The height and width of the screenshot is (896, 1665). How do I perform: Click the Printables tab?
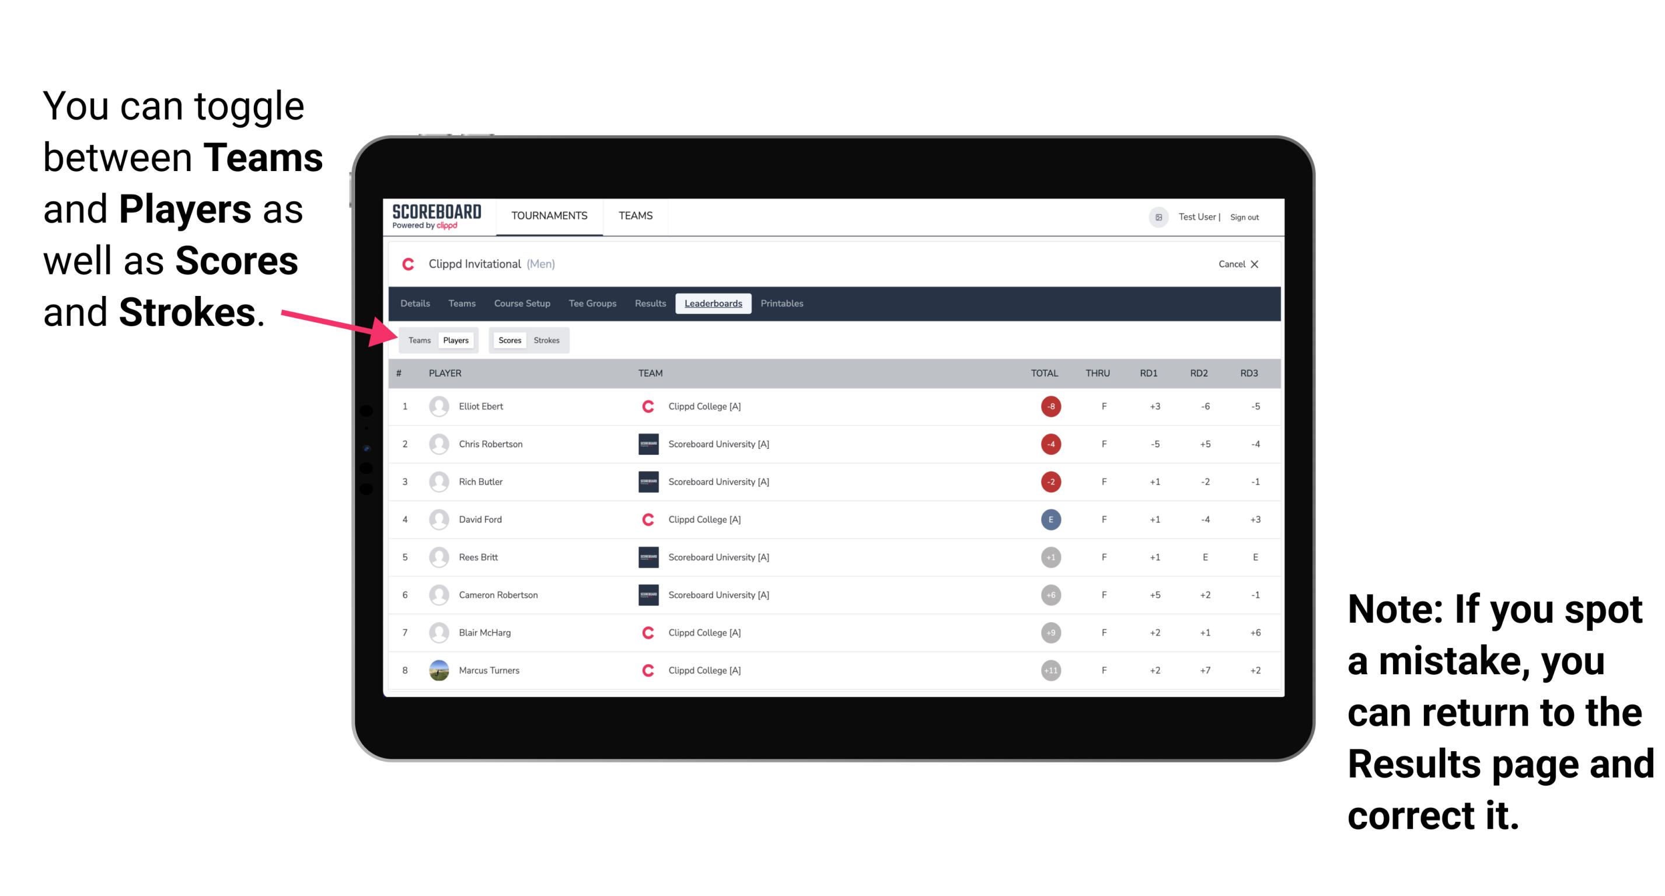(783, 304)
